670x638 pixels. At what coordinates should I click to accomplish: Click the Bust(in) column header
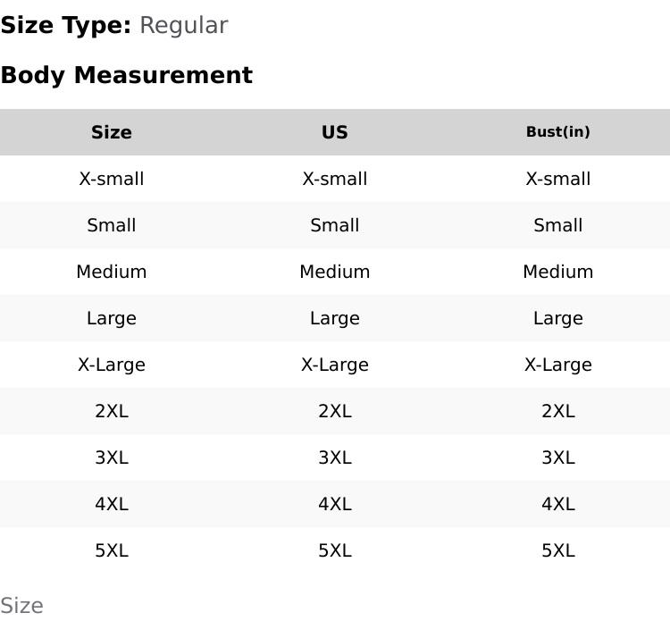(558, 132)
